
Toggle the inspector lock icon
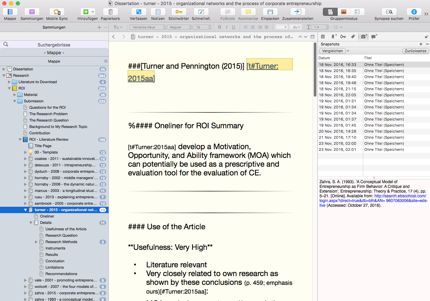click(427, 37)
